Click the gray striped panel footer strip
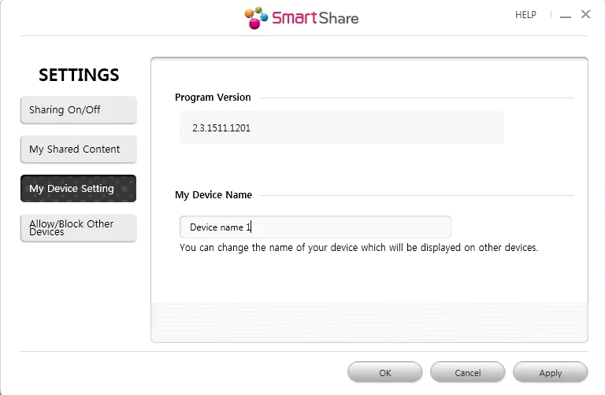This screenshot has width=605, height=395. pyautogui.click(x=369, y=321)
